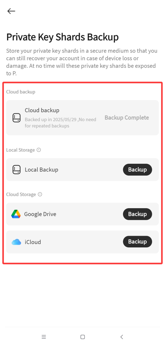
Task: Tap the Android home square icon
Action: 82,337
